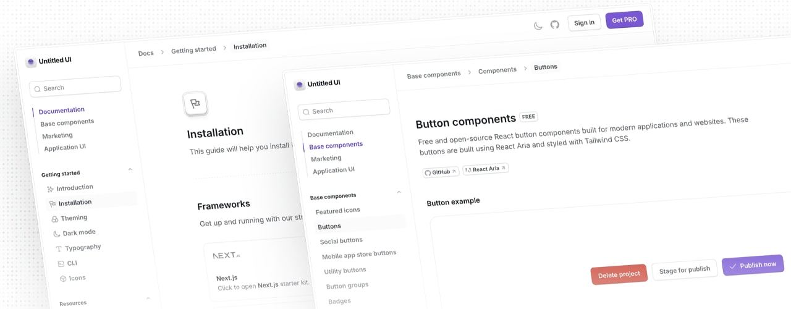The height and width of the screenshot is (309, 791).
Task: Open the React Aria link badge
Action: 486,169
